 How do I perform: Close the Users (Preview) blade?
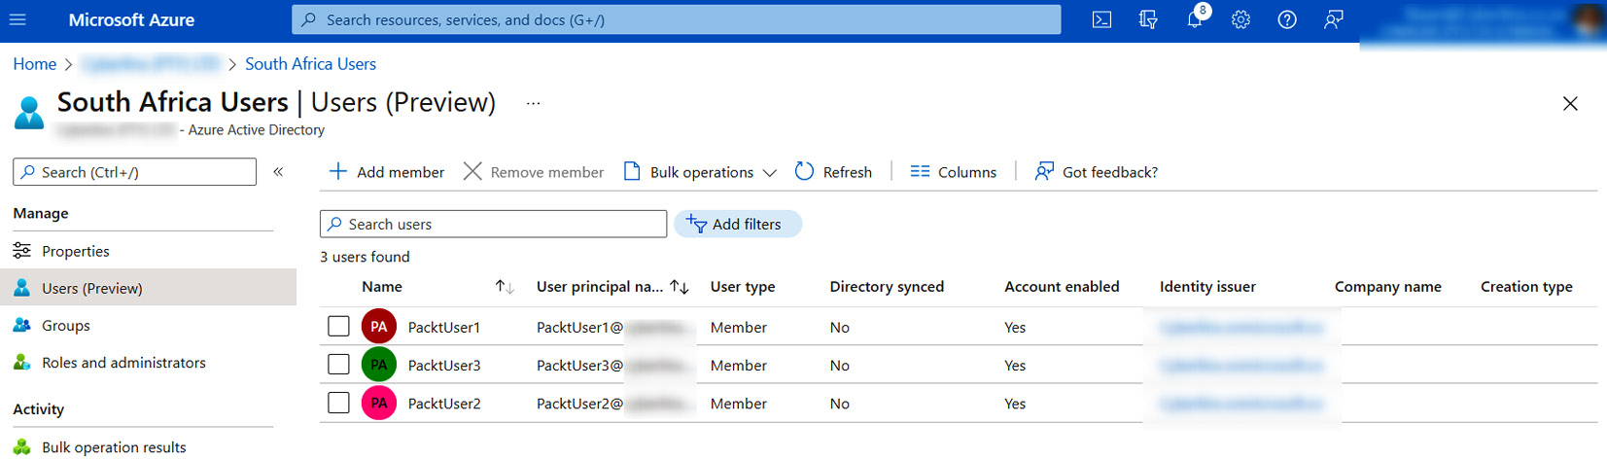[x=1570, y=103]
